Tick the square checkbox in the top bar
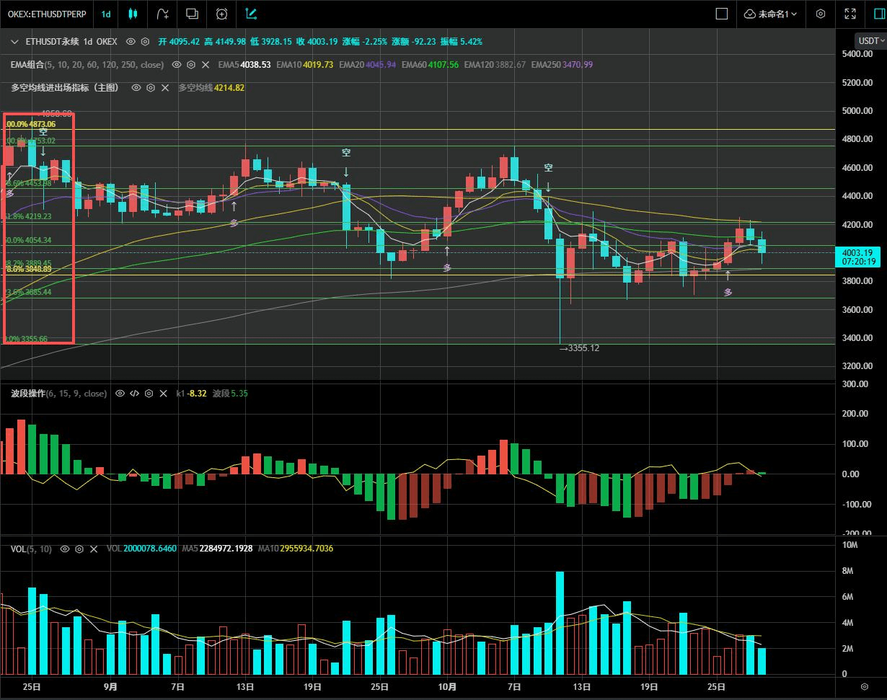 [x=721, y=14]
